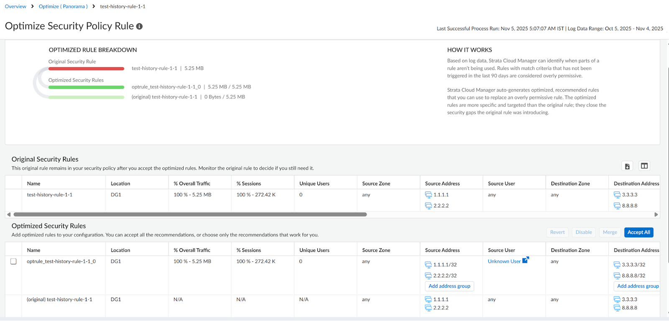This screenshot has width=669, height=321.
Task: Click address icon beside 2.2.2.2 in original rules
Action: pos(428,206)
